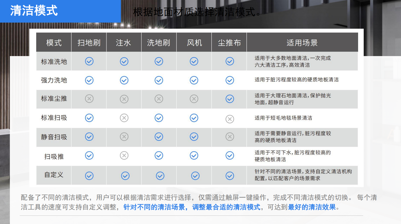
Task: Select the 适用场景 column header
Action: tap(302, 42)
